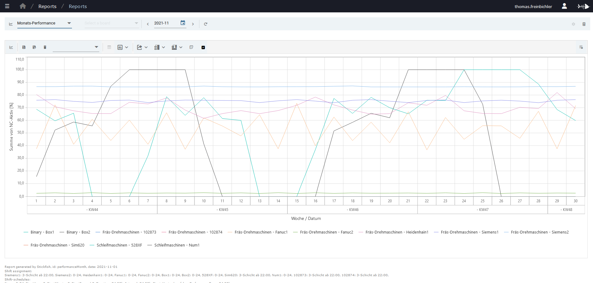Image resolution: width=593 pixels, height=283 pixels.
Task: Open the hamburger navigation menu
Action: point(7,6)
